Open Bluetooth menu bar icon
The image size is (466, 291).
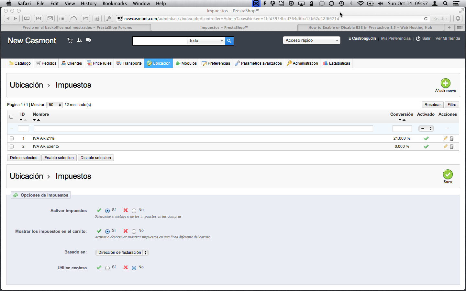click(351, 4)
